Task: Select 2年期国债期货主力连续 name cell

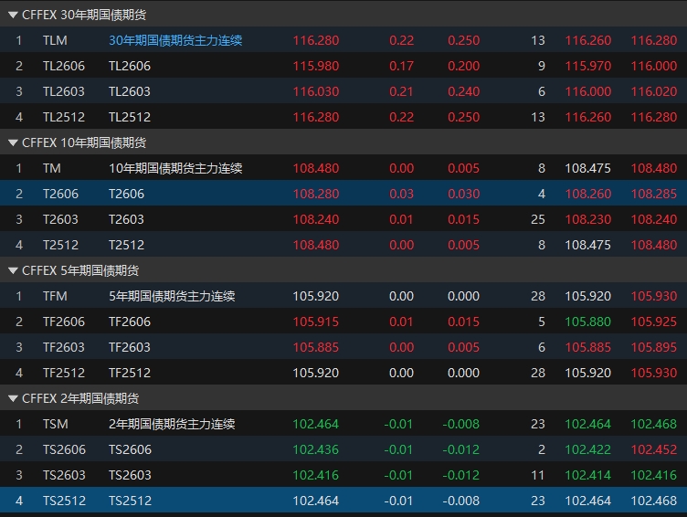Action: coord(172,424)
